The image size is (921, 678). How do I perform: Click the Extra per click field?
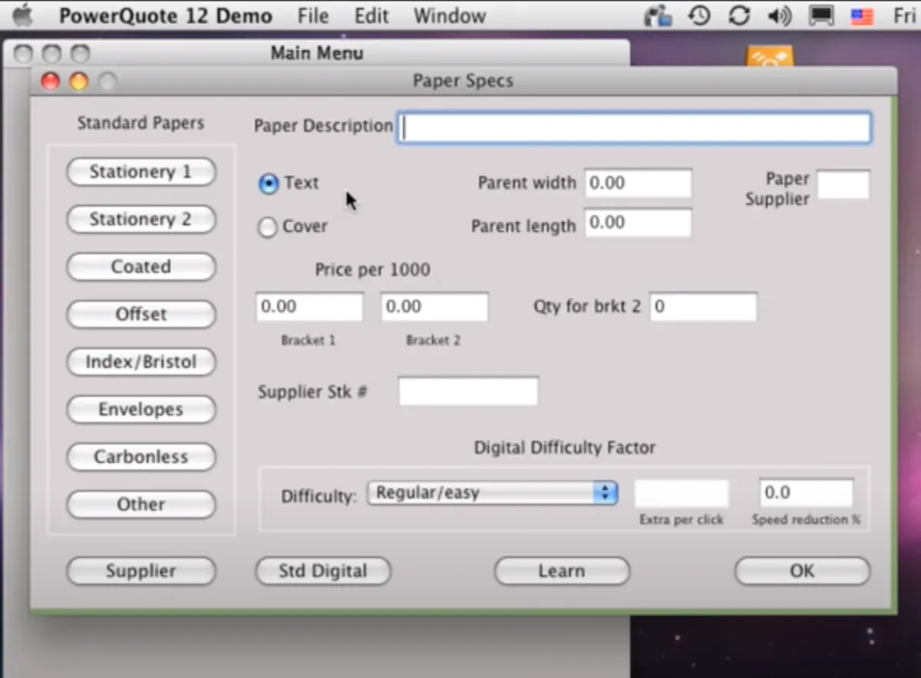tap(682, 494)
